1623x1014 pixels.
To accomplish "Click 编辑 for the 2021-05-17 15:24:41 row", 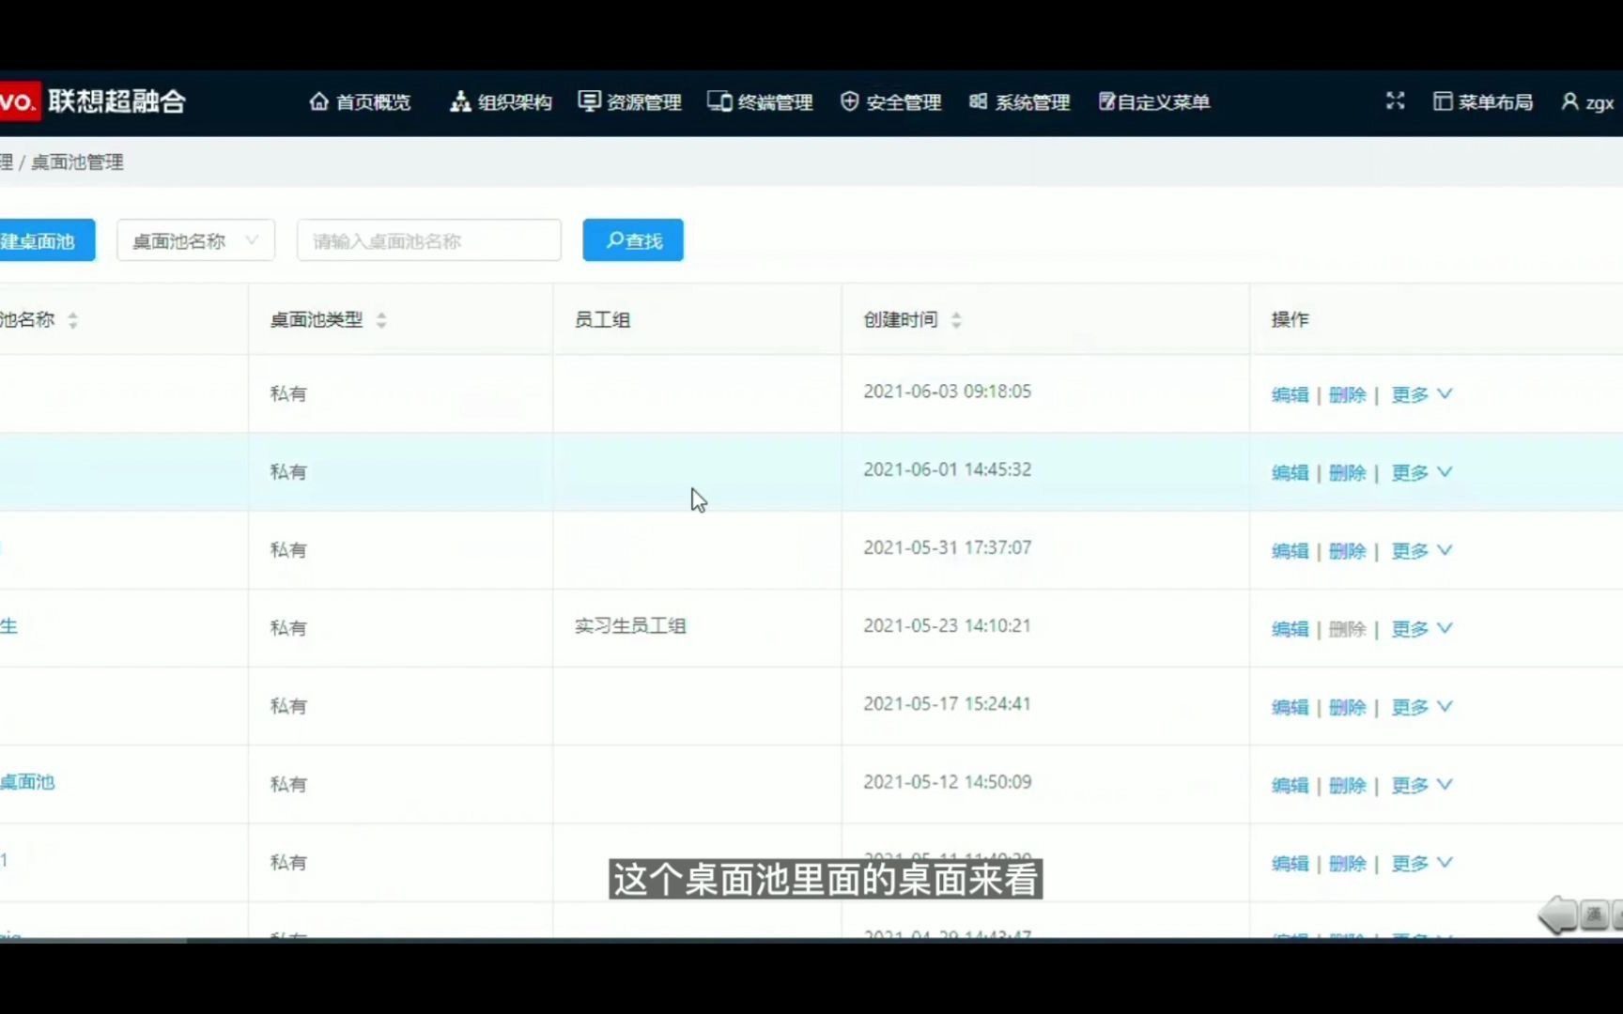I will 1290,706.
